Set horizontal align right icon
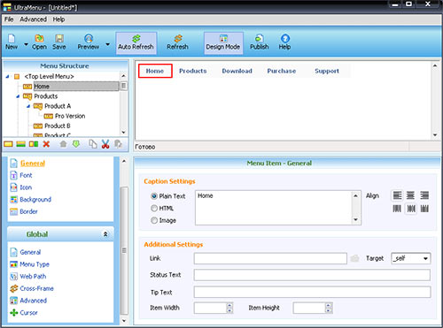 [424, 195]
